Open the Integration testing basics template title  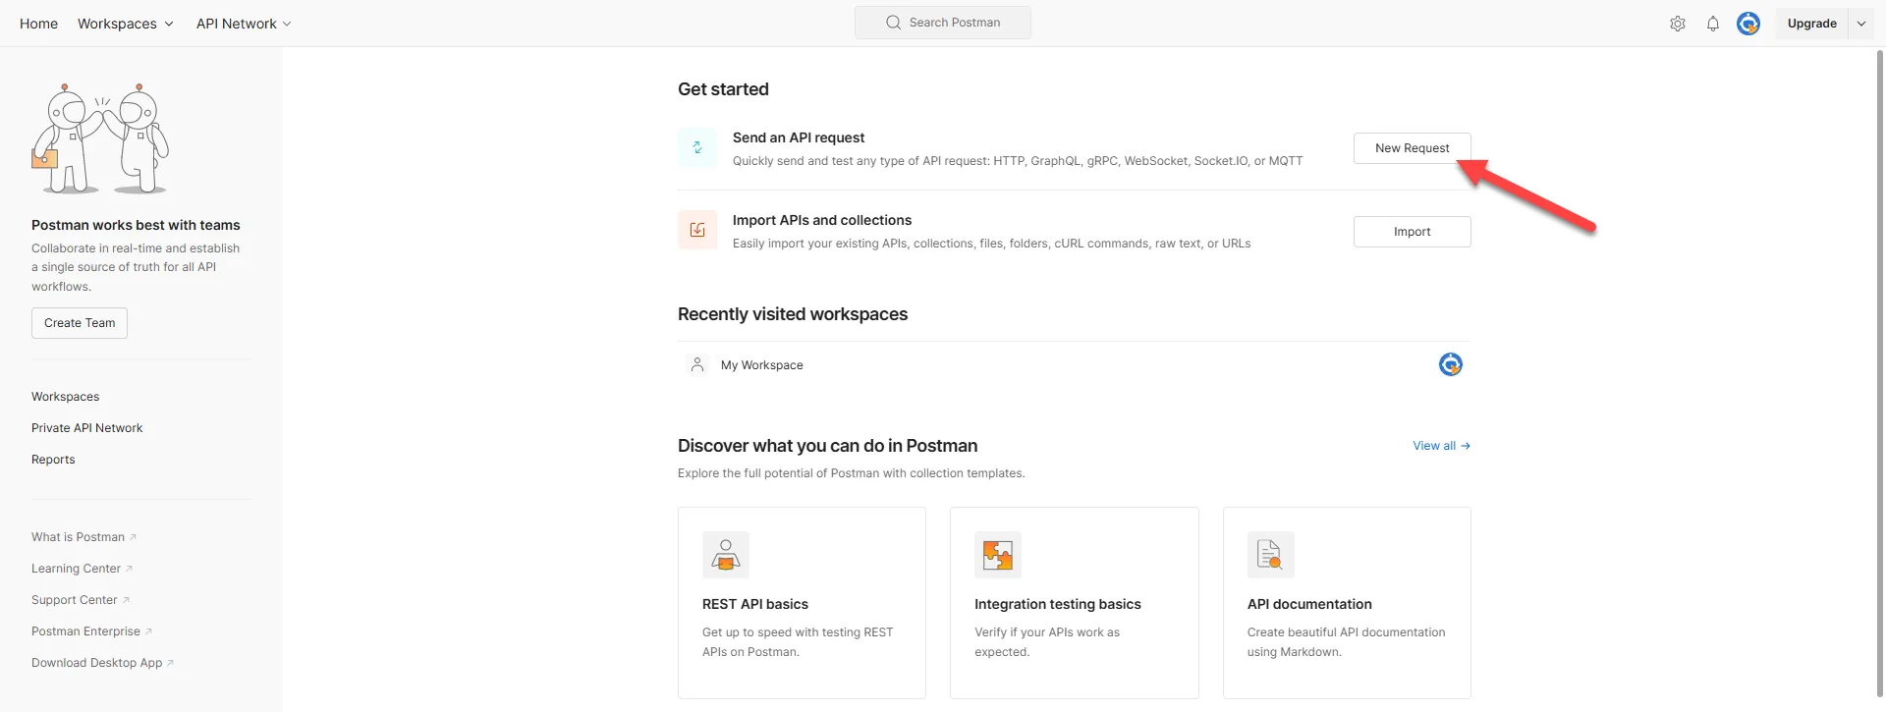point(1058,604)
